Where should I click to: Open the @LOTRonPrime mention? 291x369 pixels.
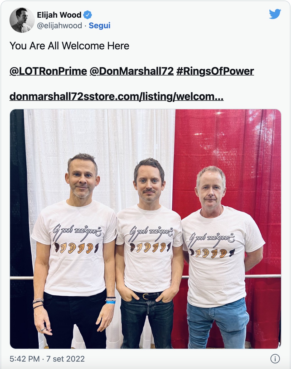pyautogui.click(x=48, y=71)
